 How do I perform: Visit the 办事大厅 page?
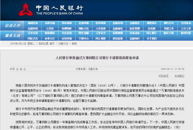click(x=50, y=38)
